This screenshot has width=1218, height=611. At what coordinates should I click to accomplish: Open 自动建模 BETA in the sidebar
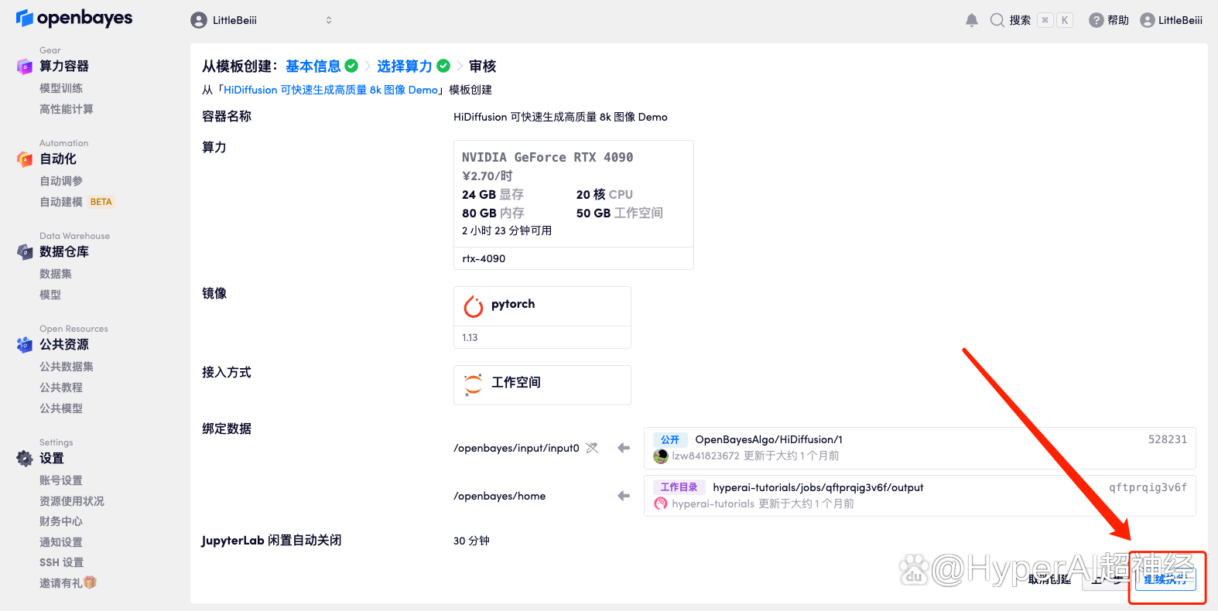click(x=77, y=202)
